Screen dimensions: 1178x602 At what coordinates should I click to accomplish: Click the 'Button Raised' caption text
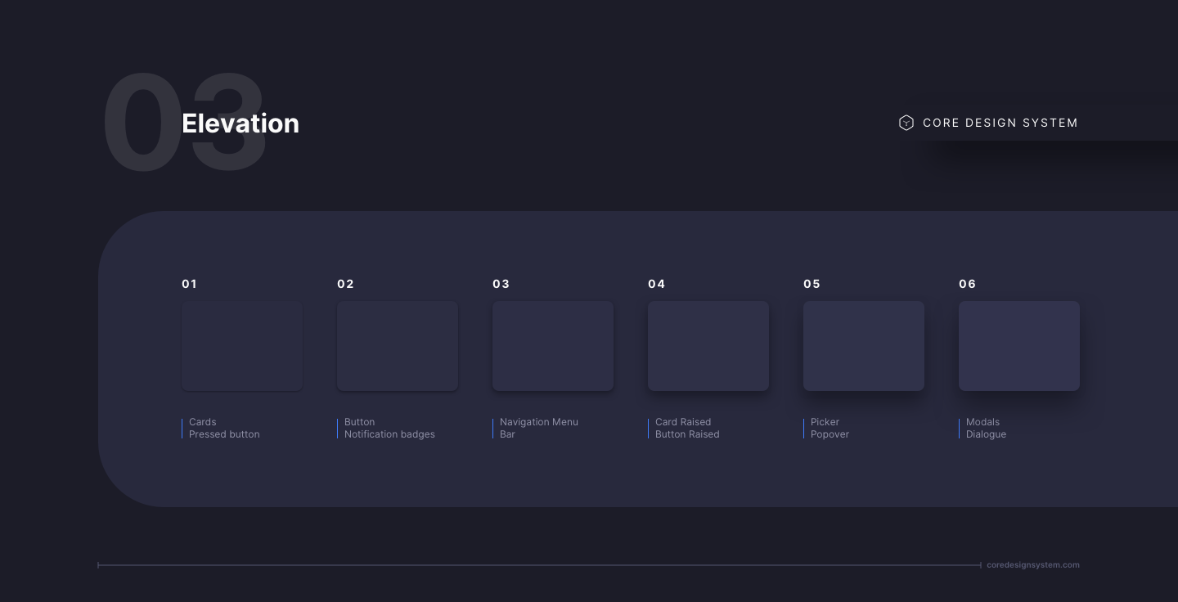pos(687,434)
